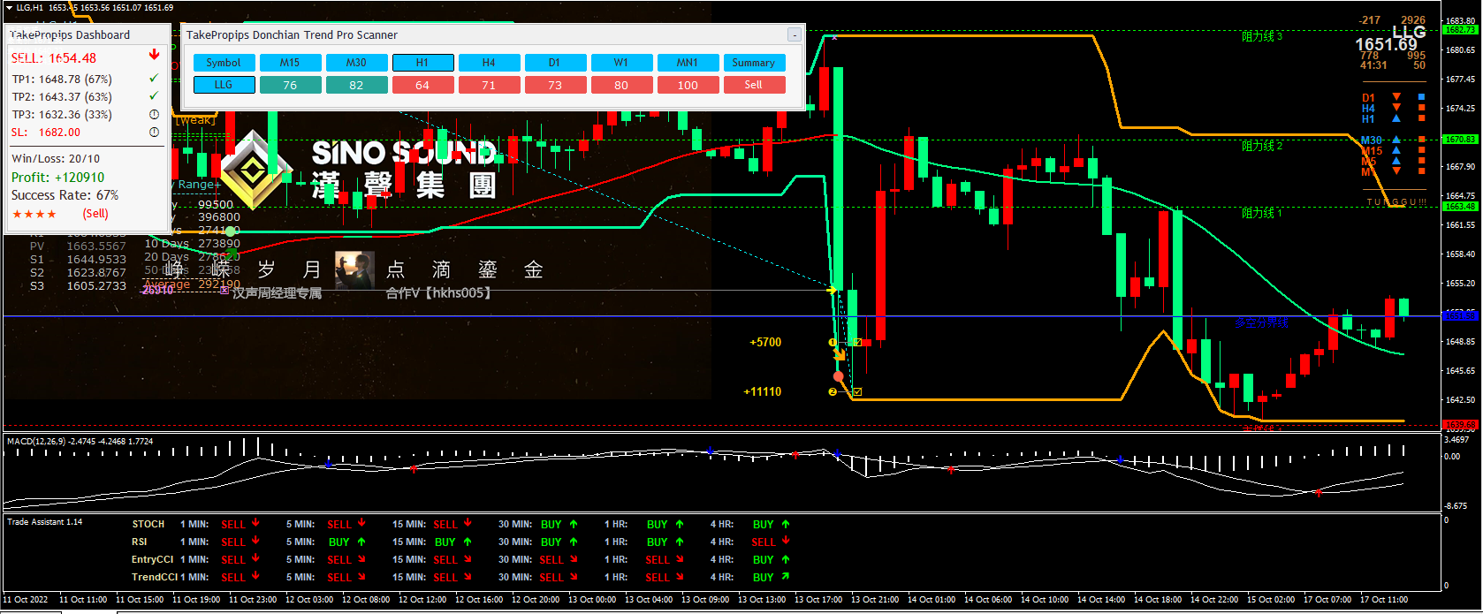Click the Summary header button

[x=754, y=63]
